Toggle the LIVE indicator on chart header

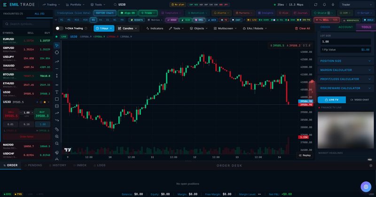click(63, 37)
